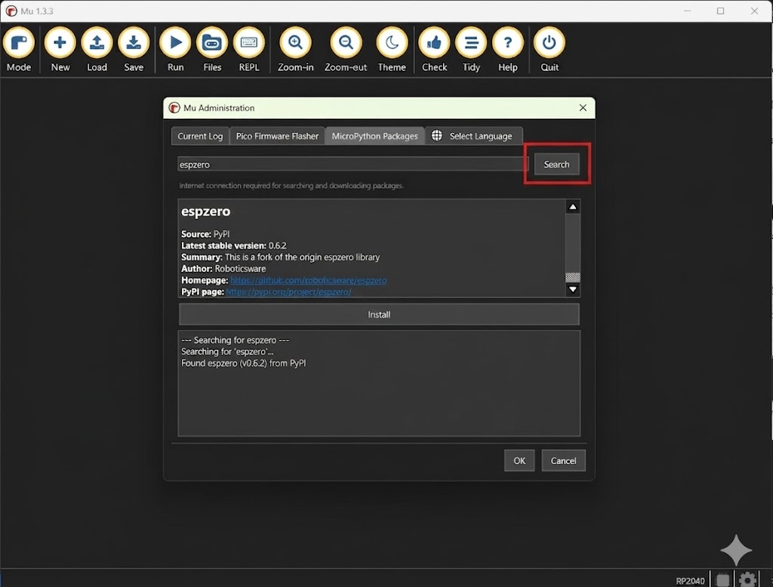Click the Install button
The height and width of the screenshot is (587, 773).
coord(379,315)
